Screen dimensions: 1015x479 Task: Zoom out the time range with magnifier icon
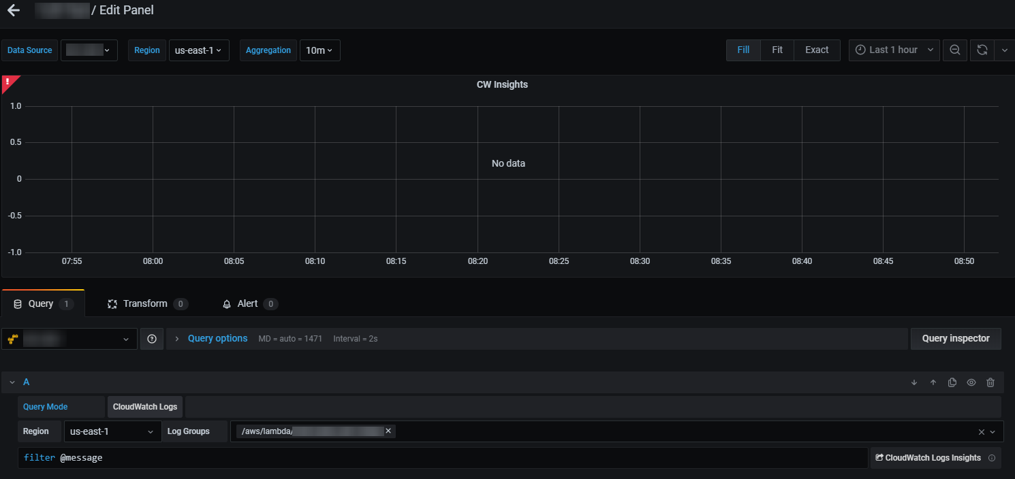pos(954,50)
